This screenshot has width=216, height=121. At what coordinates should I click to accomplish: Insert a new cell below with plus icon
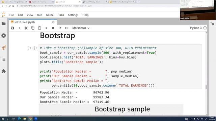(x=19, y=28)
